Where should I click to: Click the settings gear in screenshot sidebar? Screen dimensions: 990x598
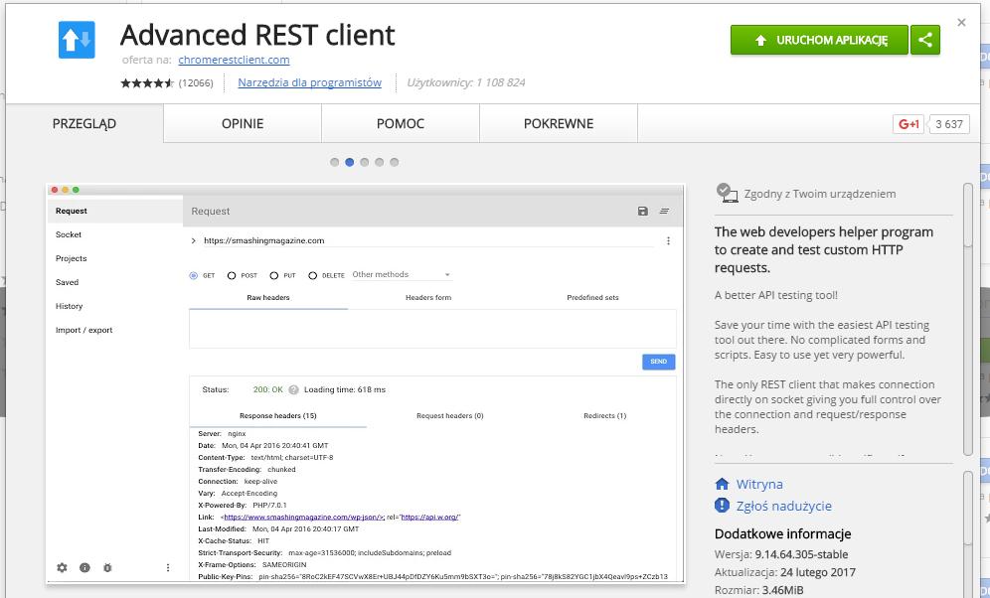tap(62, 568)
